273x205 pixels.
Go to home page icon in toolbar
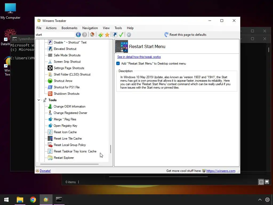[92, 34]
